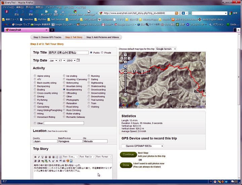Click bookmark star in URL bar
Viewport: 242px width, 185px height.
pos(180,13)
